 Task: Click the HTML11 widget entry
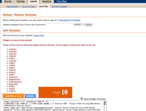tap(12, 72)
